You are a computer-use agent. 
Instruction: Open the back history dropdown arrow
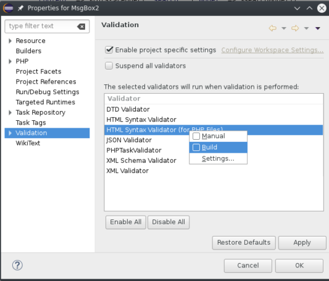[x=284, y=28]
